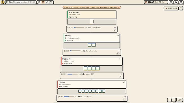
Task: Click 'asked 7.8/s' queue text
Action: pos(87,97)
